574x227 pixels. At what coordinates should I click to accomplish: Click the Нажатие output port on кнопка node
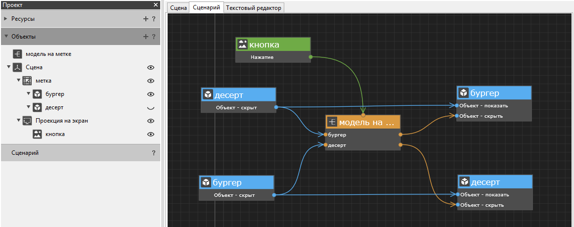pyautogui.click(x=310, y=57)
